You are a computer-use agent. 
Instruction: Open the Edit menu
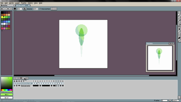(x=6, y=3)
